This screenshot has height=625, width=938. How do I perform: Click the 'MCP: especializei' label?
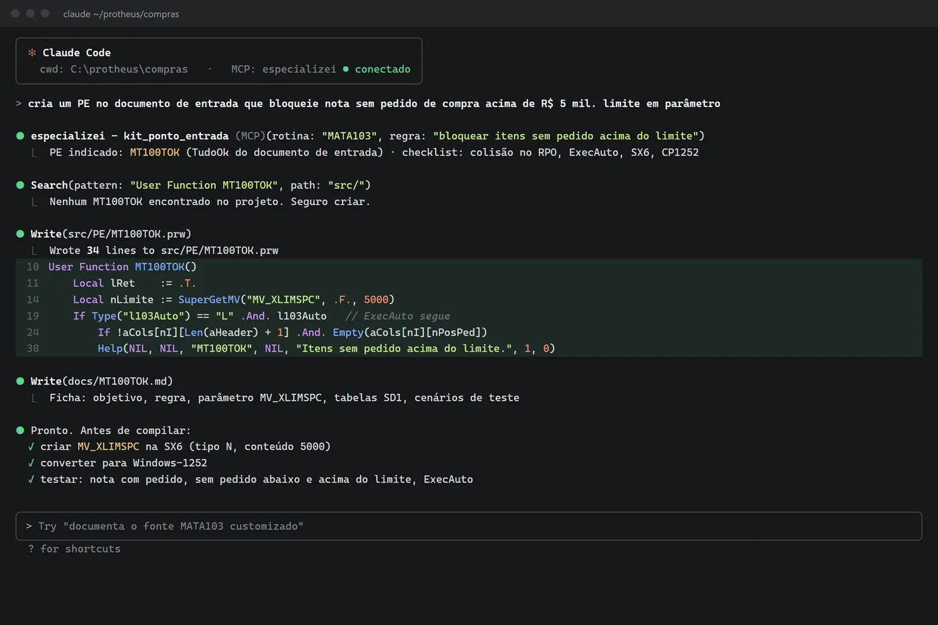pos(283,69)
